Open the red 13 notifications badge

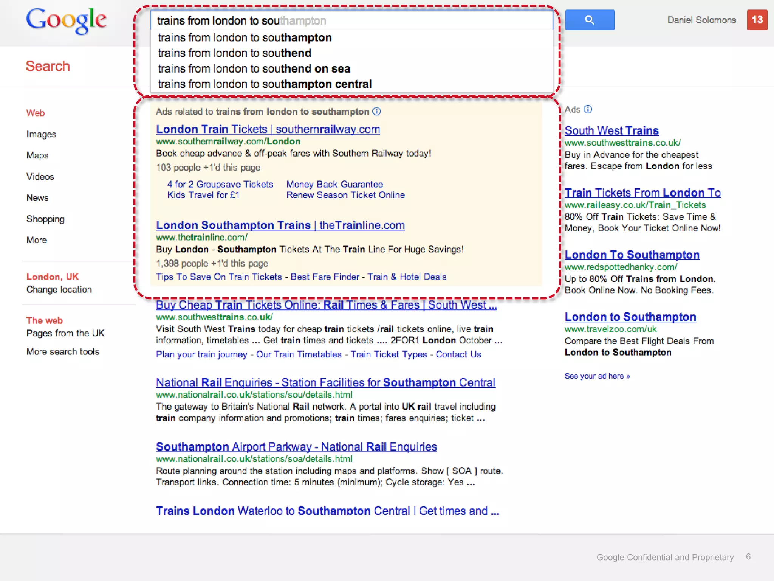(757, 20)
